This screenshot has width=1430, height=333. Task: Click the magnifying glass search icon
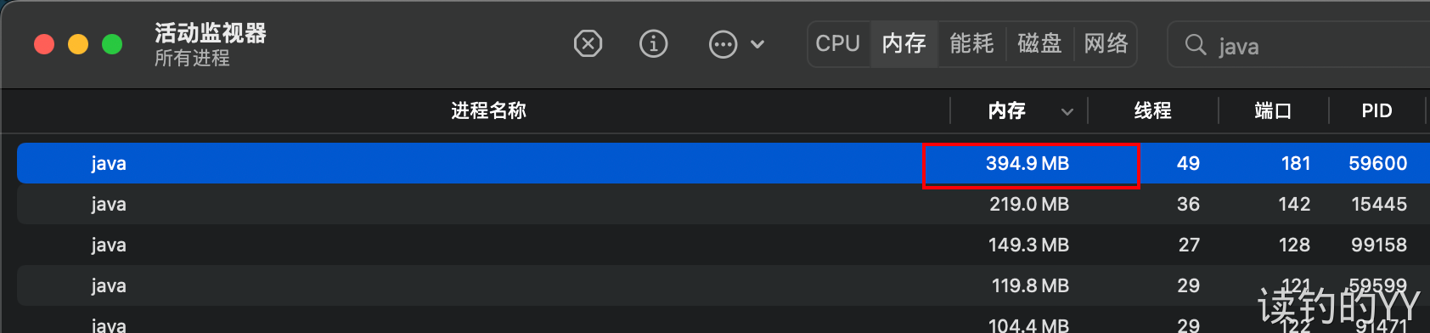(x=1195, y=45)
